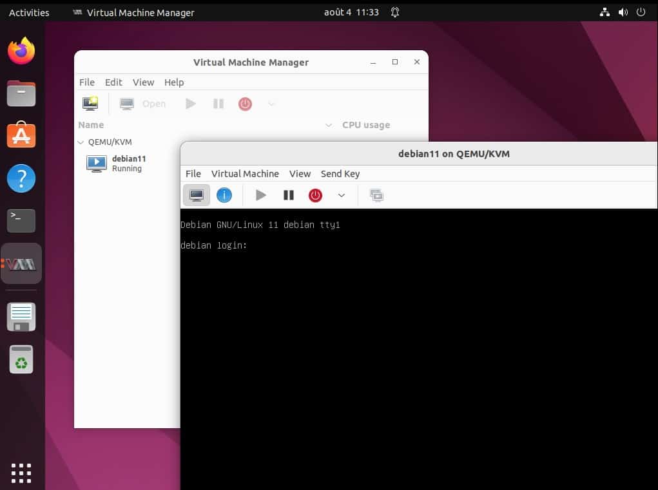
Task: Power off the VM with the red icon
Action: pyautogui.click(x=245, y=103)
